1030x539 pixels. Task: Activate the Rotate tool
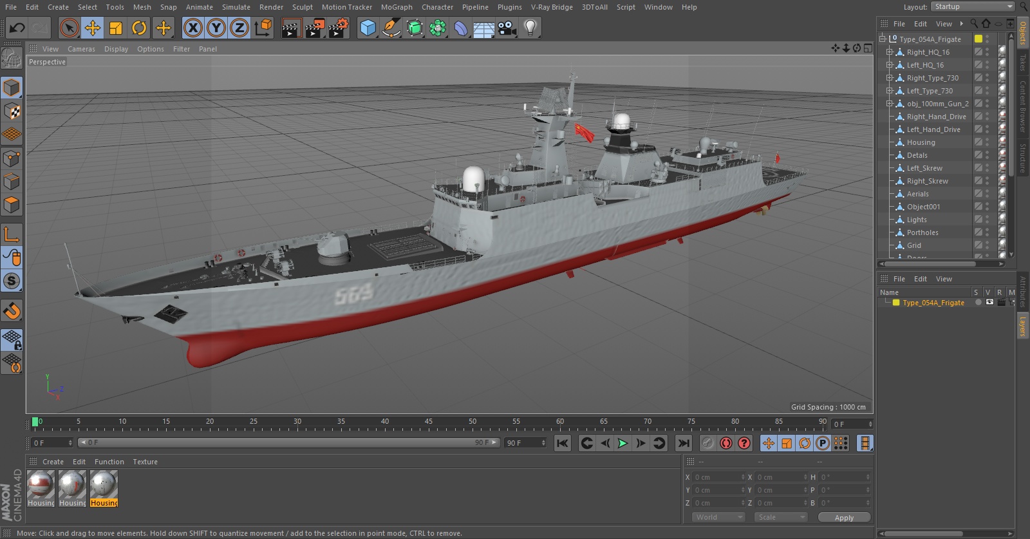click(139, 28)
